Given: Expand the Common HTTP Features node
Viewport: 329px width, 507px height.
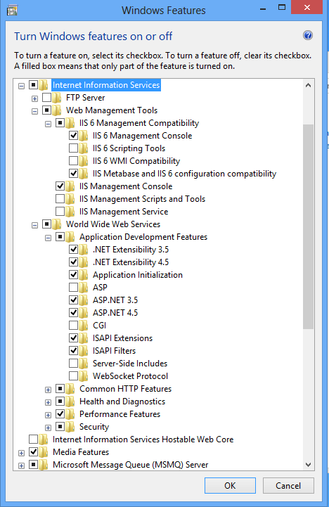Looking at the screenshot, I should 48,390.
